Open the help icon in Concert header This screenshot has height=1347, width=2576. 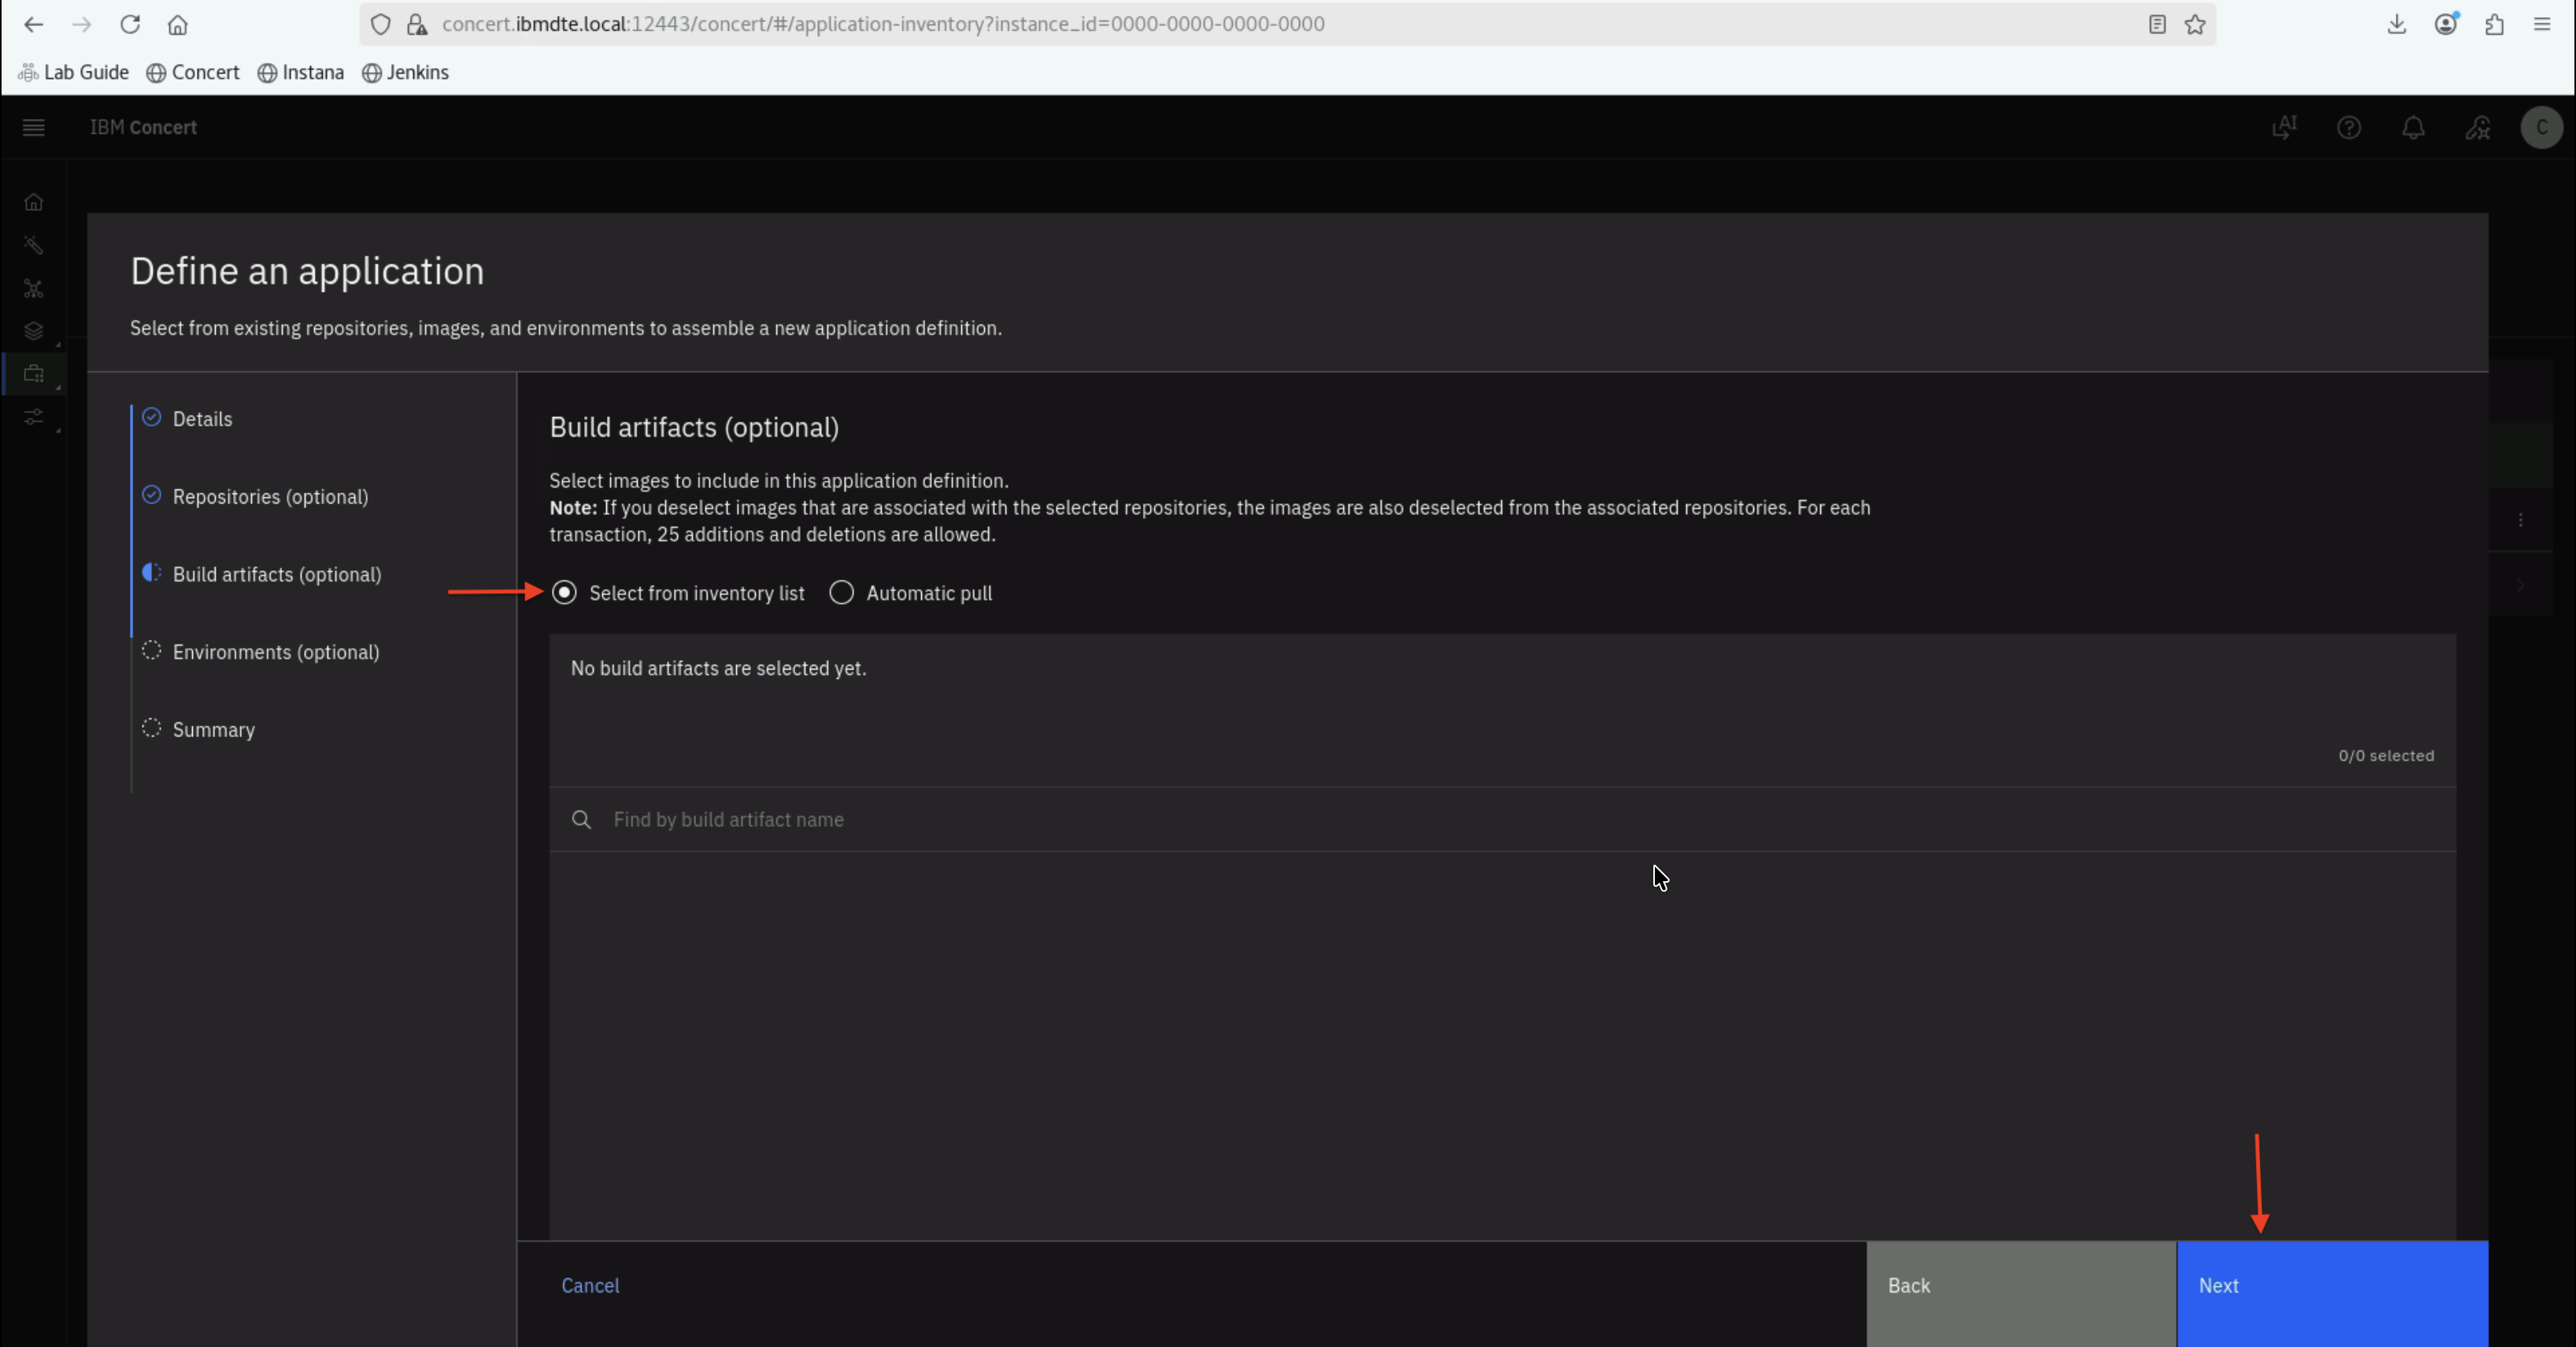(x=2349, y=127)
